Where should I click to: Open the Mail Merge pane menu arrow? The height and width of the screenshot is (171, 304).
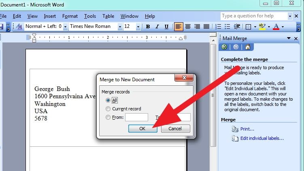coord(289,38)
